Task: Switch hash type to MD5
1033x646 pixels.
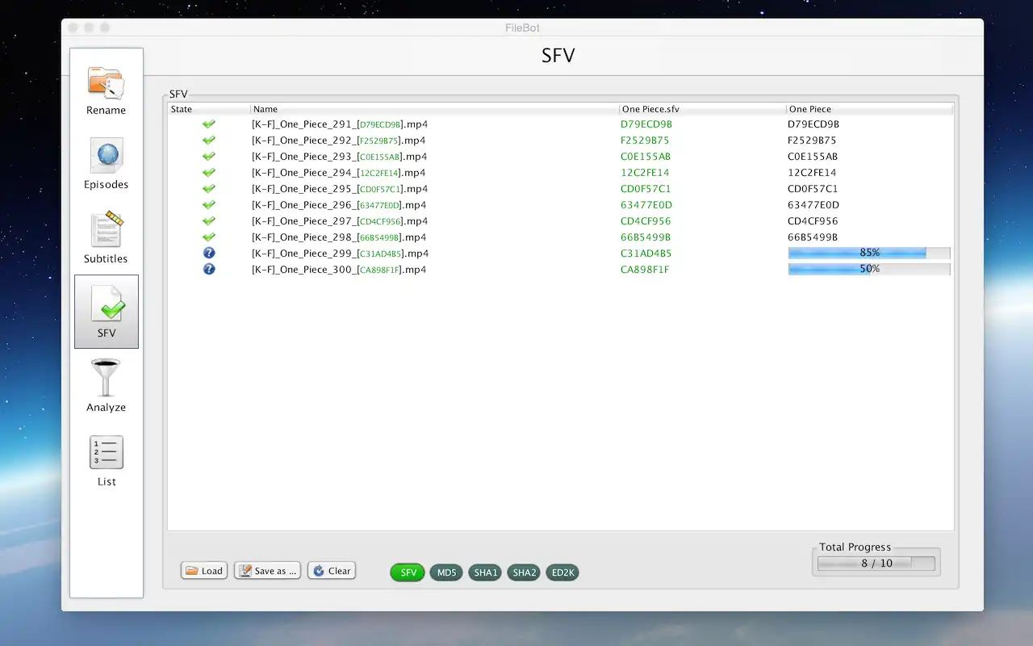Action: point(447,573)
